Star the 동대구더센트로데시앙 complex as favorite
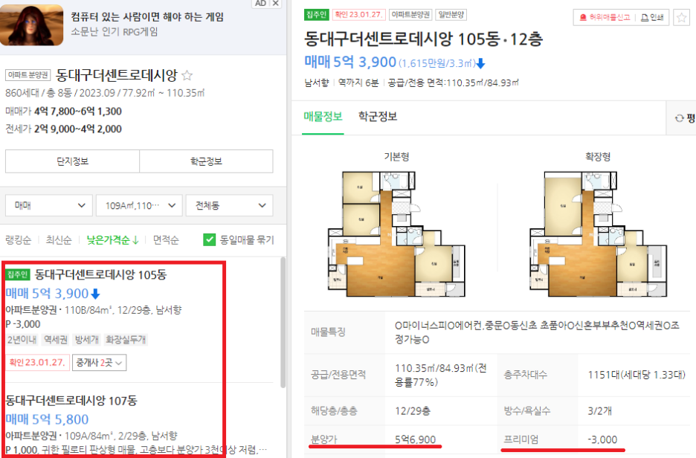Screen dimensions: 696x458 [x=187, y=75]
